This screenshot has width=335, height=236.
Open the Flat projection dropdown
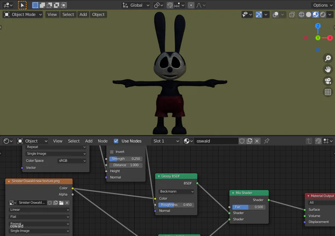39,217
